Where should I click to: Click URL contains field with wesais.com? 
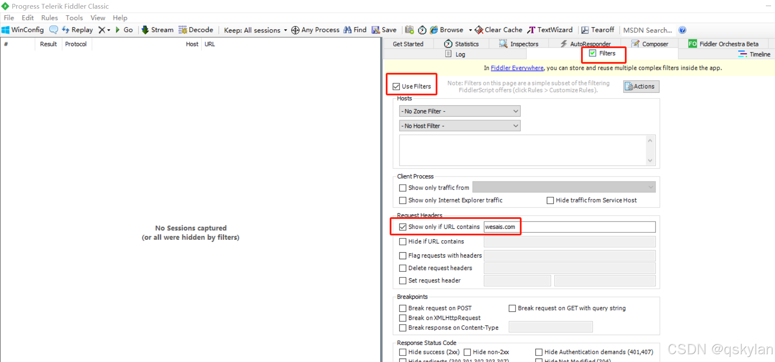point(569,227)
